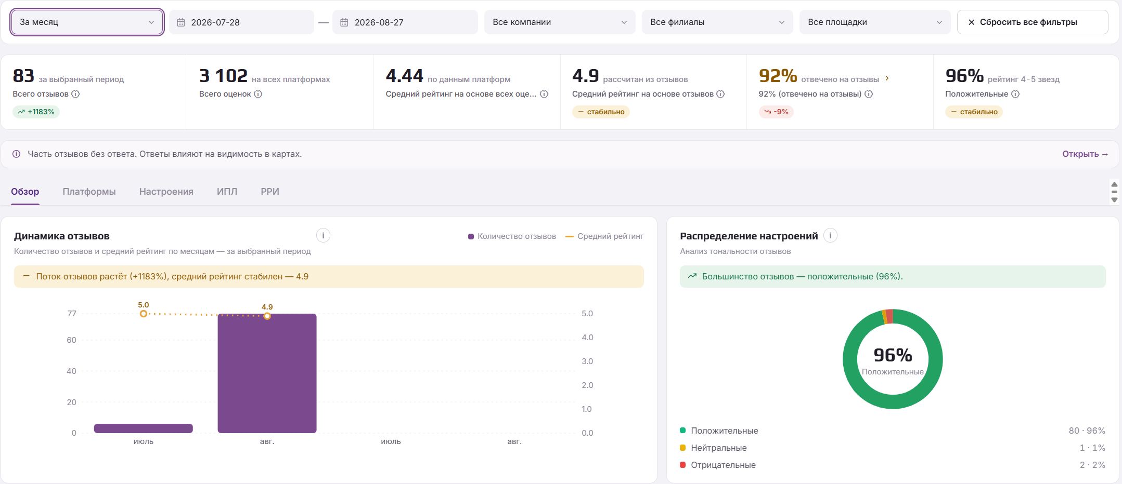Viewport: 1122px width, 484px height.
Task: Switch to the Платформы tab
Action: pyautogui.click(x=89, y=192)
